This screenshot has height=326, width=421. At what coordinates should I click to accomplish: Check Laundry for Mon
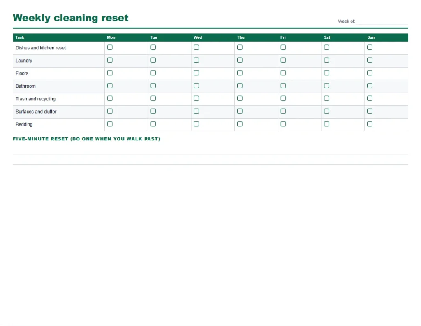pos(110,60)
